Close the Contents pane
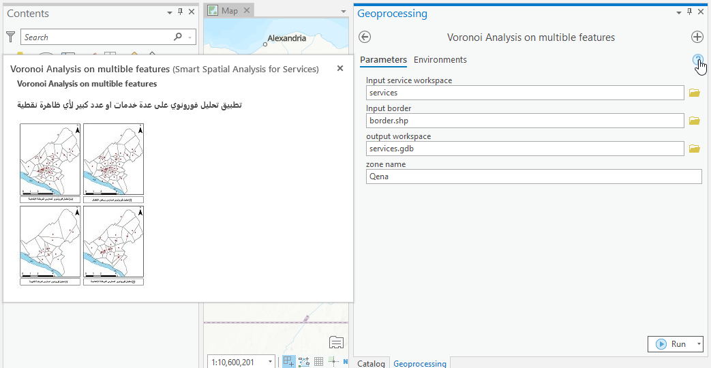This screenshot has width=711, height=368. [x=192, y=12]
